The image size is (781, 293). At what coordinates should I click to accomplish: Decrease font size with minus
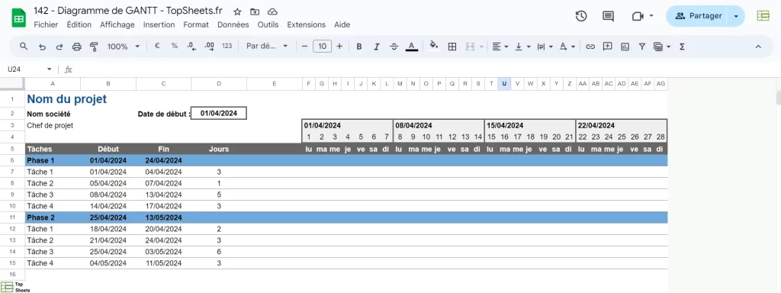coord(305,47)
